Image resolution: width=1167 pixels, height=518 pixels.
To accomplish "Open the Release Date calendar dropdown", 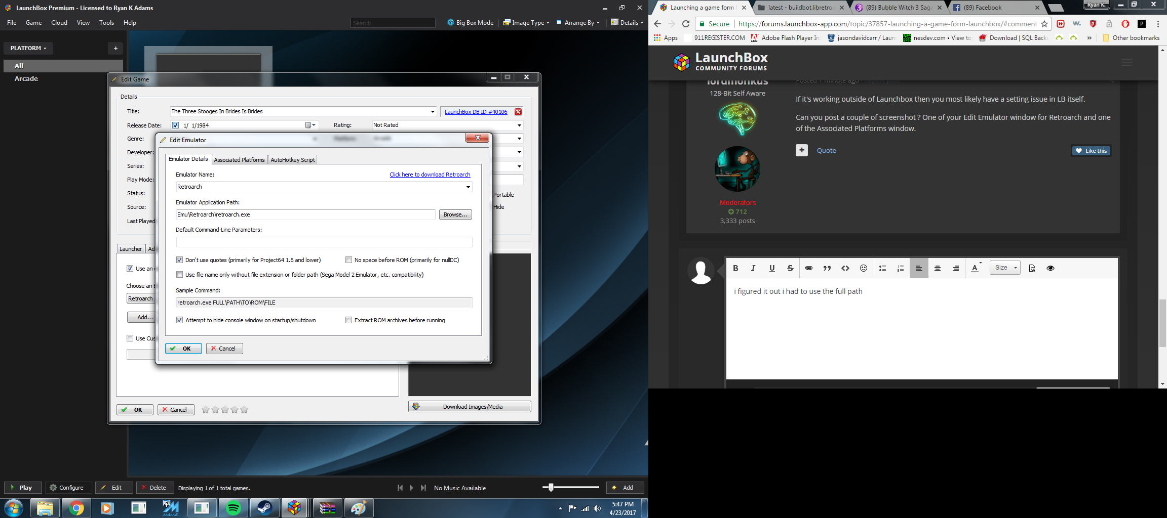I will click(310, 125).
